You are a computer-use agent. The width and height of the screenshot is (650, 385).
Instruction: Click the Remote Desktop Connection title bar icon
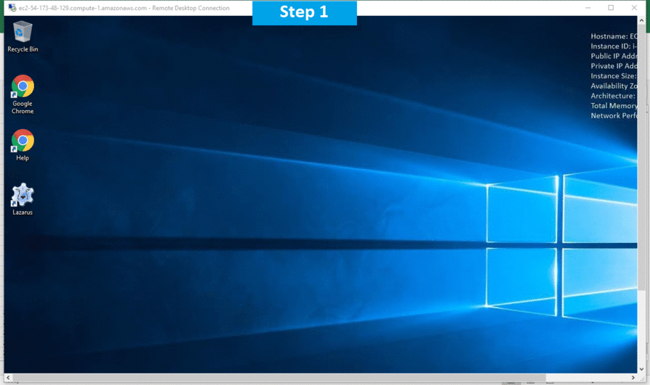pos(12,8)
